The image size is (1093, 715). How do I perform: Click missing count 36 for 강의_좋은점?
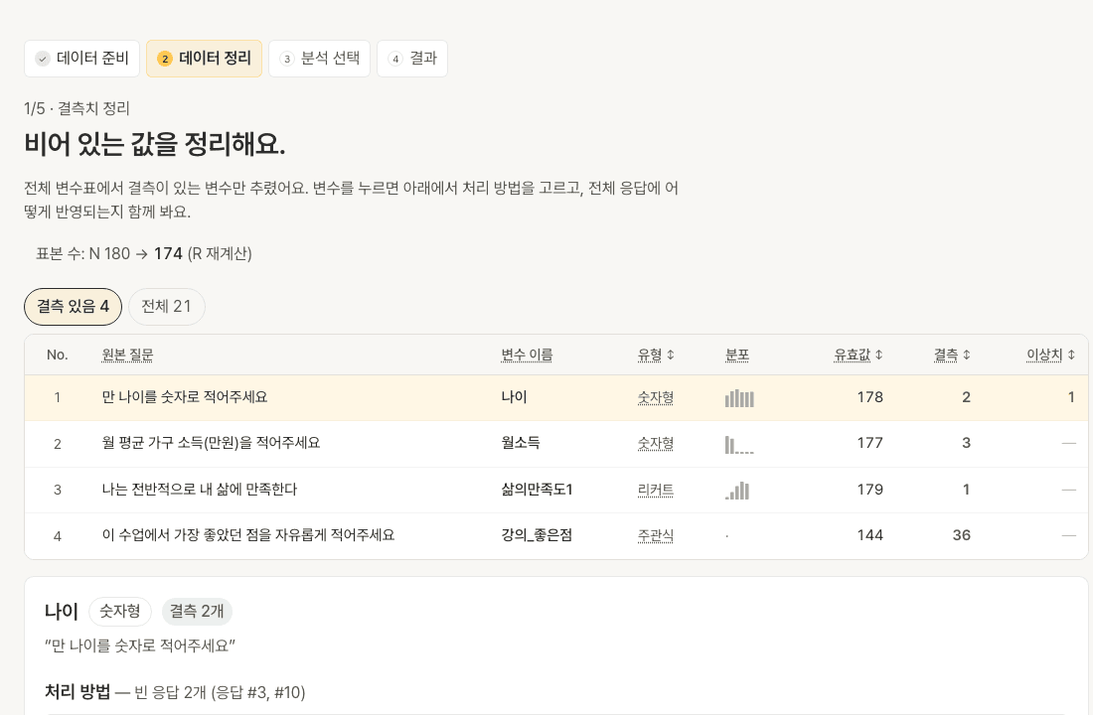[962, 535]
